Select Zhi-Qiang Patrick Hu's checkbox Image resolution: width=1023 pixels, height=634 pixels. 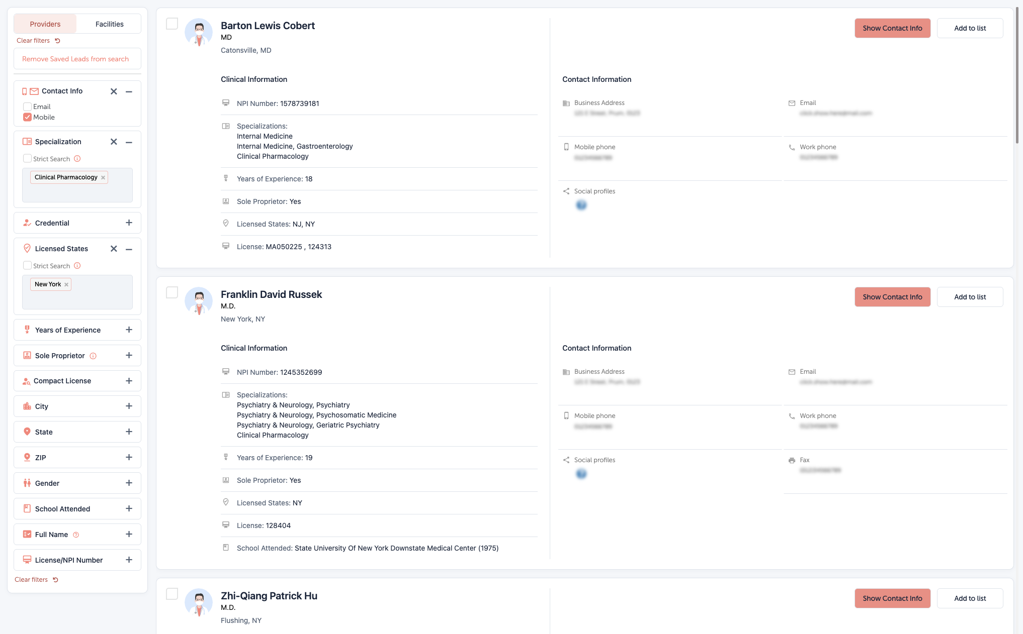(172, 594)
